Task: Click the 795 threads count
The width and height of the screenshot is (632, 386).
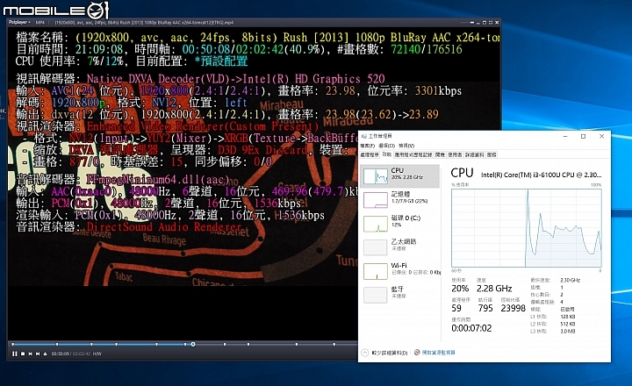Action: pos(485,308)
